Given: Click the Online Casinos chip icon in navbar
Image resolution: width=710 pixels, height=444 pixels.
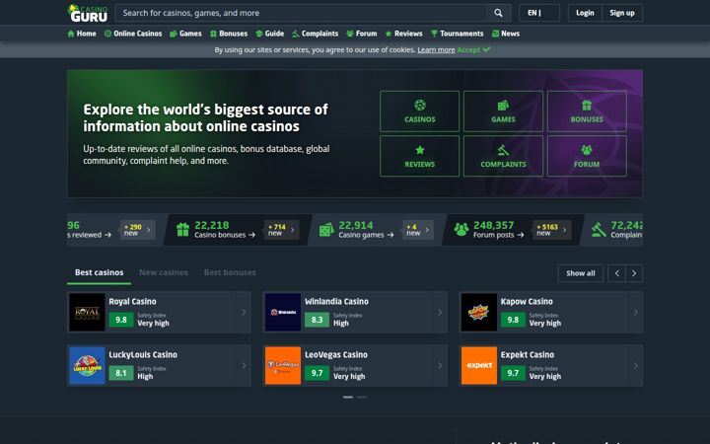Looking at the screenshot, I should [x=107, y=34].
